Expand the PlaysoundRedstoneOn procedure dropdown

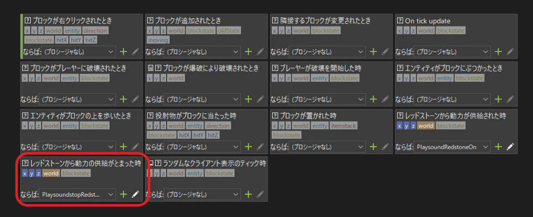click(453, 147)
